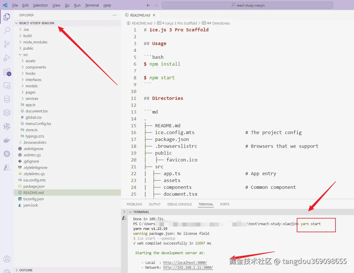This screenshot has height=273, width=354.
Task: Open the localhost:3000 link
Action: click(185, 262)
